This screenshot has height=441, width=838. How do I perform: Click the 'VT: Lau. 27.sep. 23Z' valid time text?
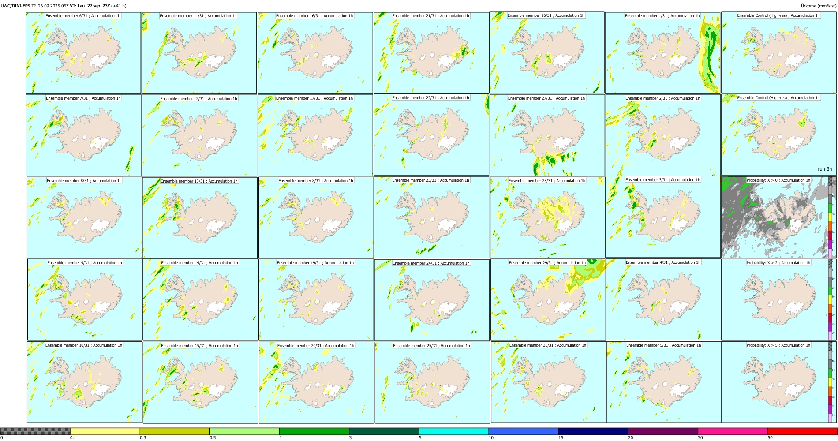90,6
